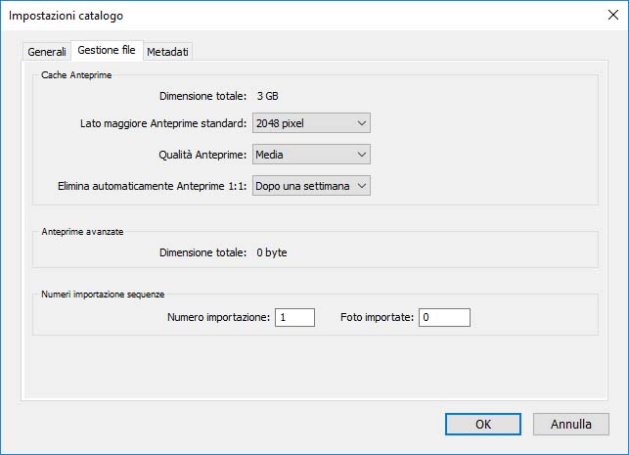The width and height of the screenshot is (629, 455).
Task: Click the 0 byte size value
Action: click(272, 252)
